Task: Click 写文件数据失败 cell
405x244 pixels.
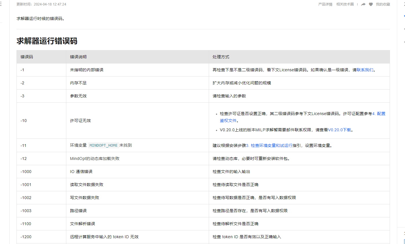Action: pyautogui.click(x=138, y=198)
